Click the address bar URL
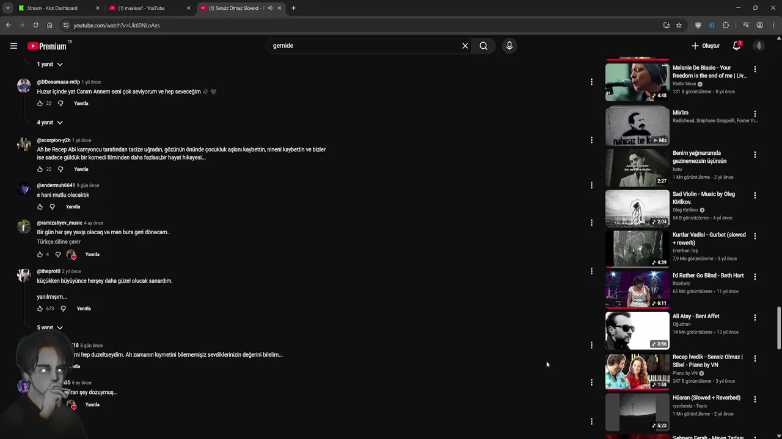The height and width of the screenshot is (439, 782). pyautogui.click(x=117, y=26)
